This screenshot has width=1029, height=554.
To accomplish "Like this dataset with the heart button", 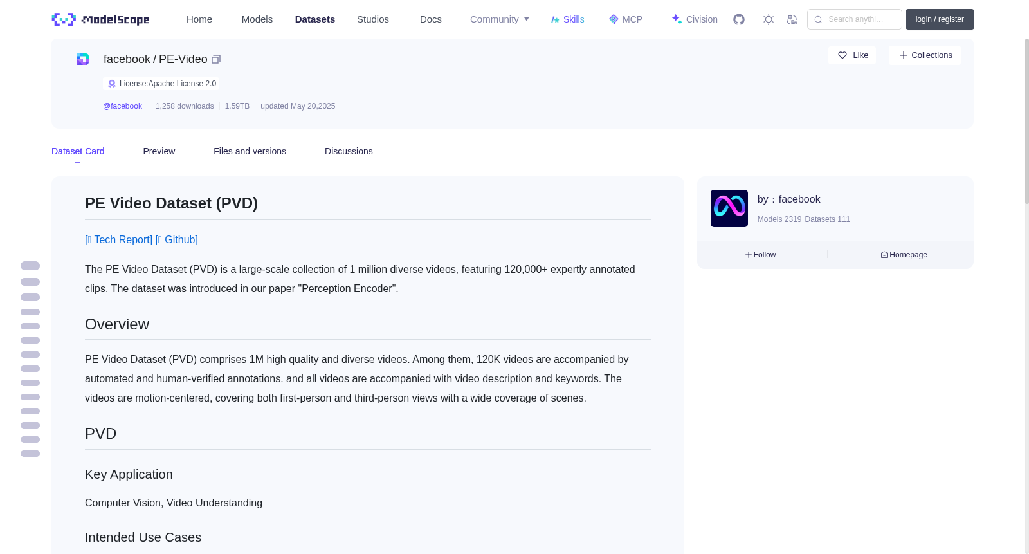I will coord(852,55).
